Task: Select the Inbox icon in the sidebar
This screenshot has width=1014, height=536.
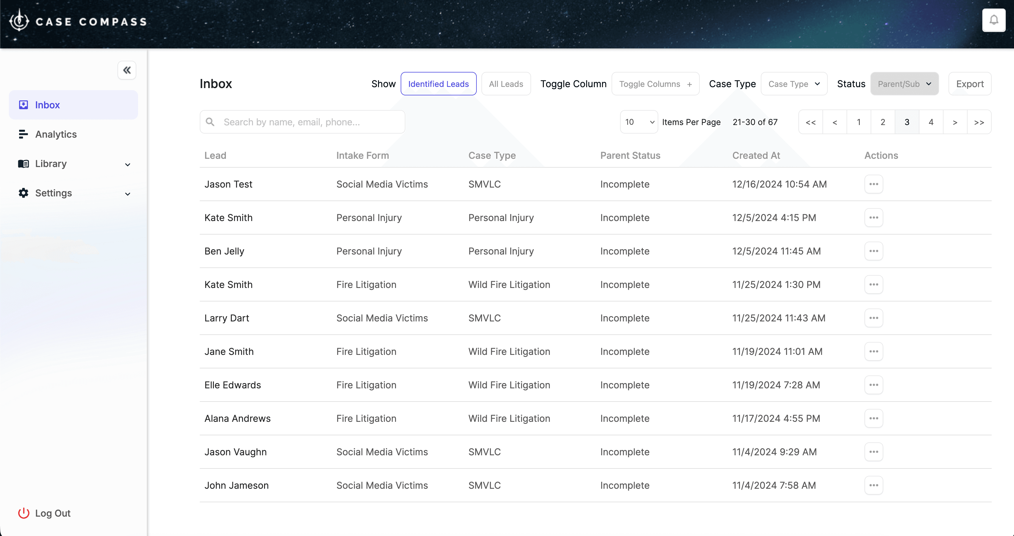Action: click(x=23, y=104)
